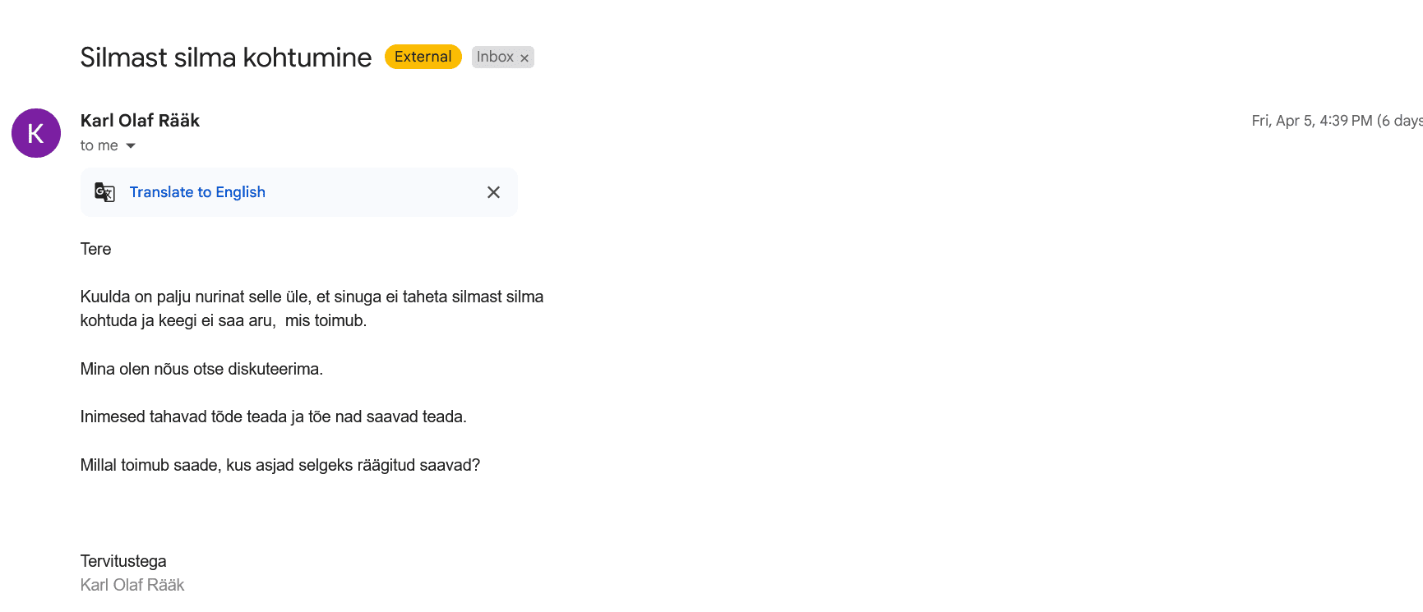This screenshot has width=1423, height=612.
Task: Click the line starting "kohtuda ja keegi"
Action: 223,320
